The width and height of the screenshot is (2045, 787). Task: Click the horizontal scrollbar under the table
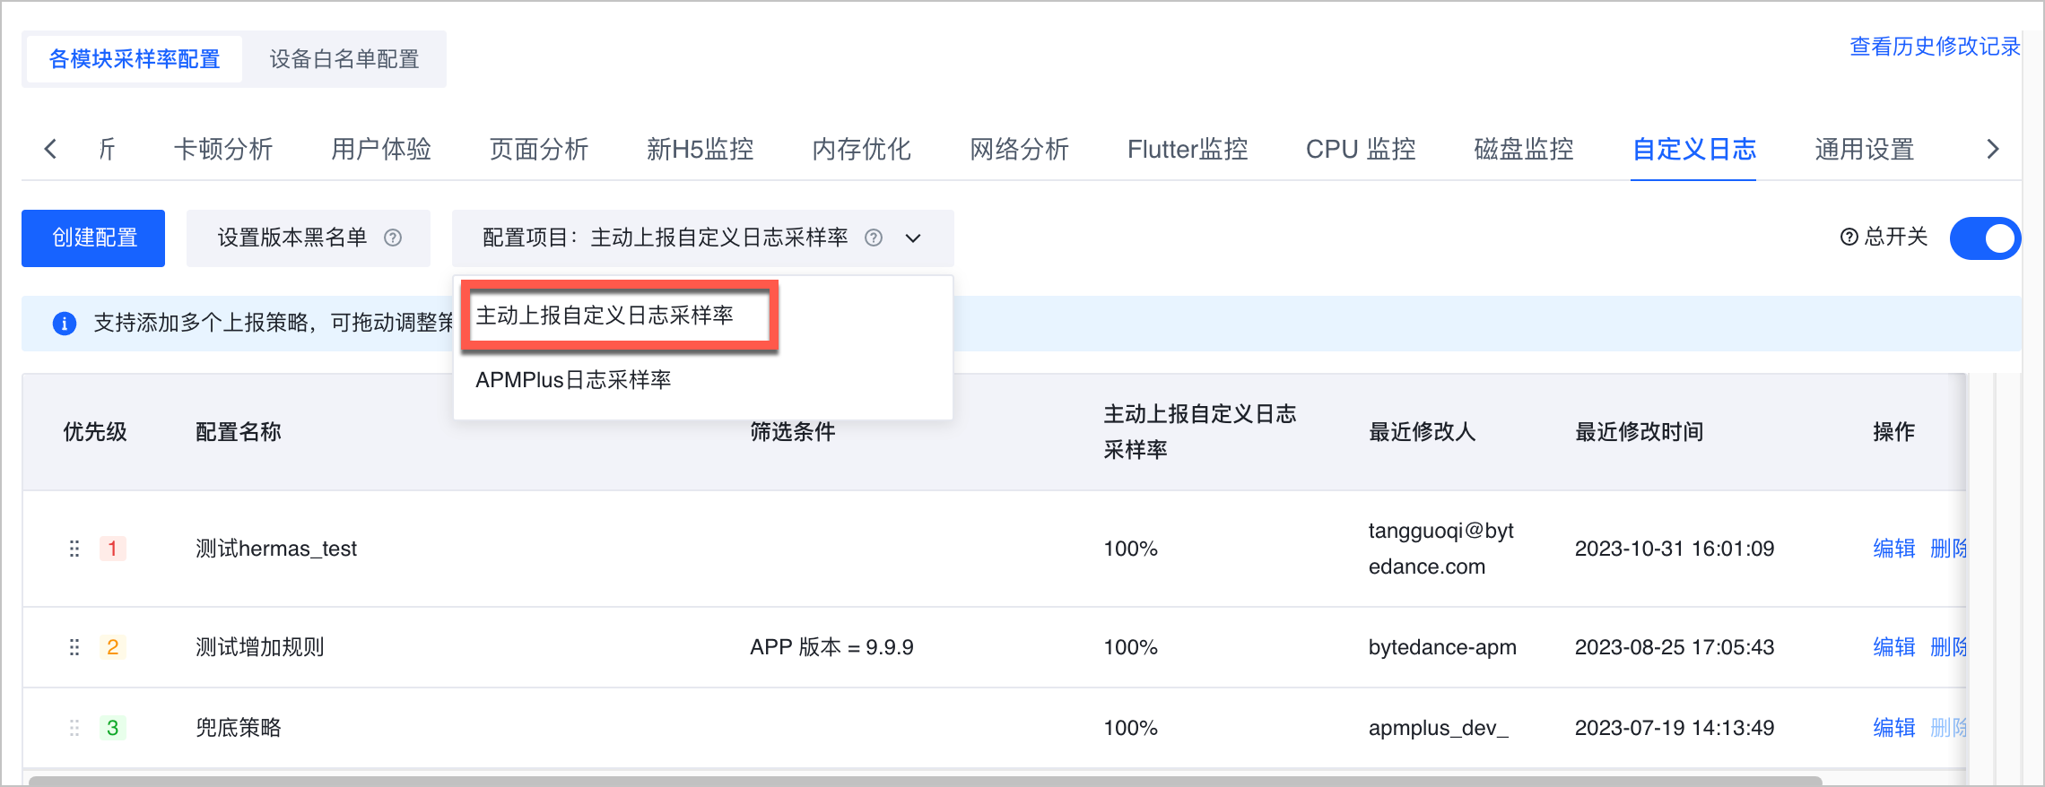tap(926, 781)
